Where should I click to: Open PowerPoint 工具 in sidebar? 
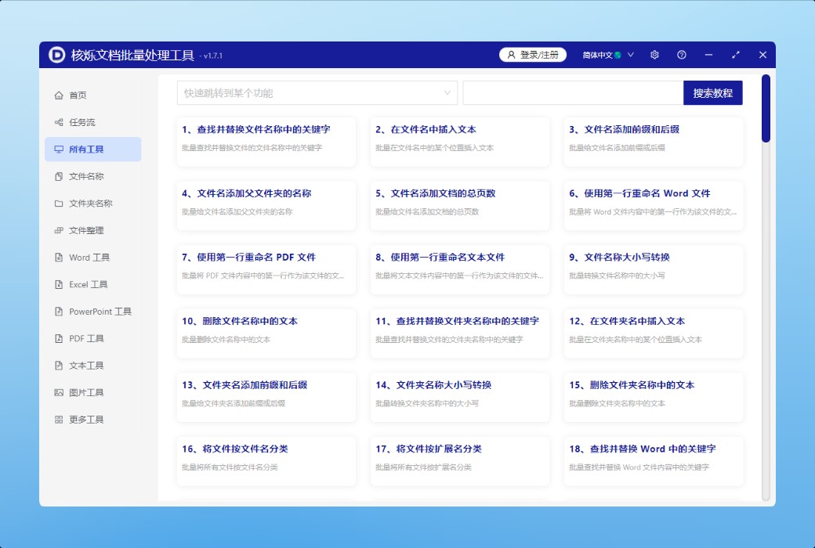click(x=100, y=312)
